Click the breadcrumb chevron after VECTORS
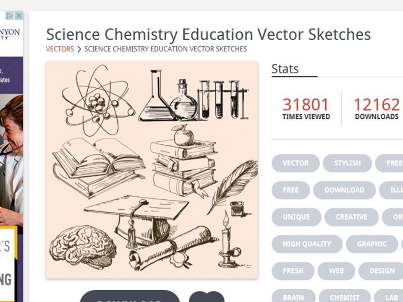The height and width of the screenshot is (302, 403). coord(79,49)
